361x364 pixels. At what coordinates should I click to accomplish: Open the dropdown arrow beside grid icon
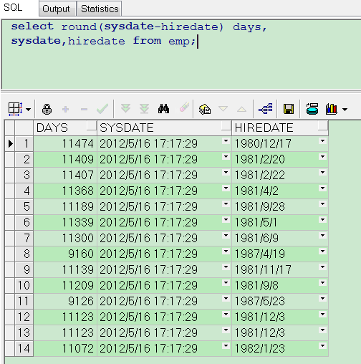coord(28,110)
